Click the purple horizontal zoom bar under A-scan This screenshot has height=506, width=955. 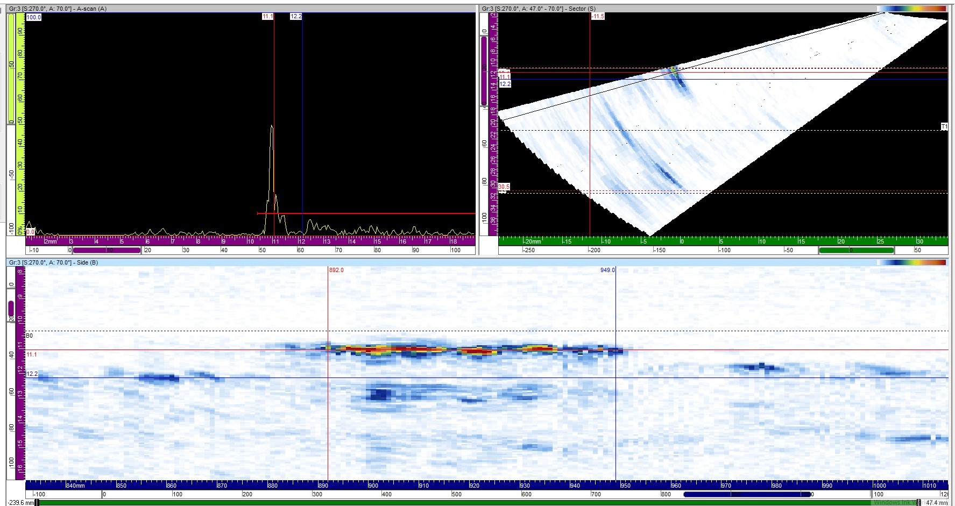coord(106,250)
